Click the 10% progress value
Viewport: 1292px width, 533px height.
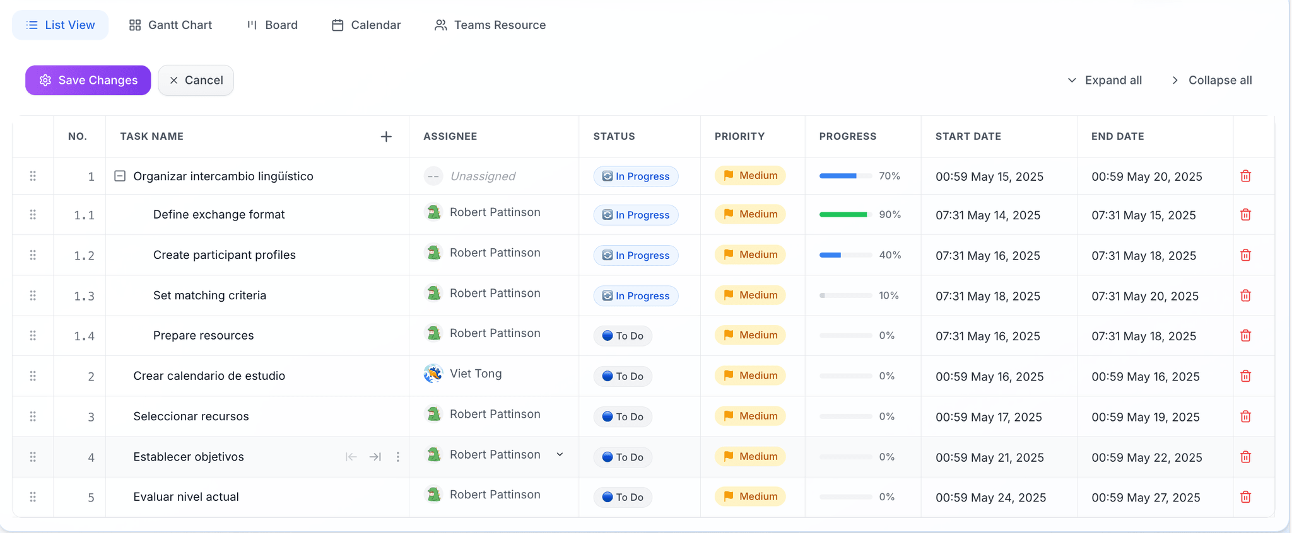click(889, 295)
